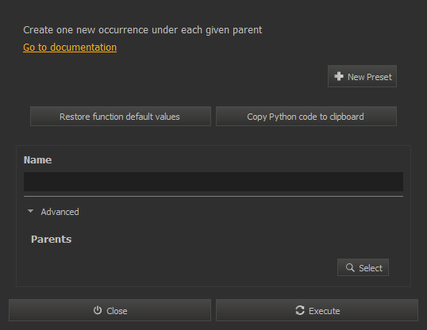Click the magnifier icon on the Select button

click(x=350, y=267)
